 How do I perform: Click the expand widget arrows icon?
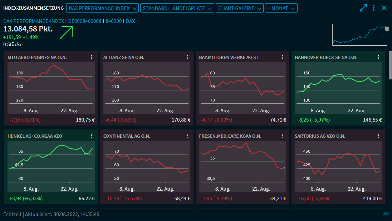pyautogui.click(x=363, y=8)
